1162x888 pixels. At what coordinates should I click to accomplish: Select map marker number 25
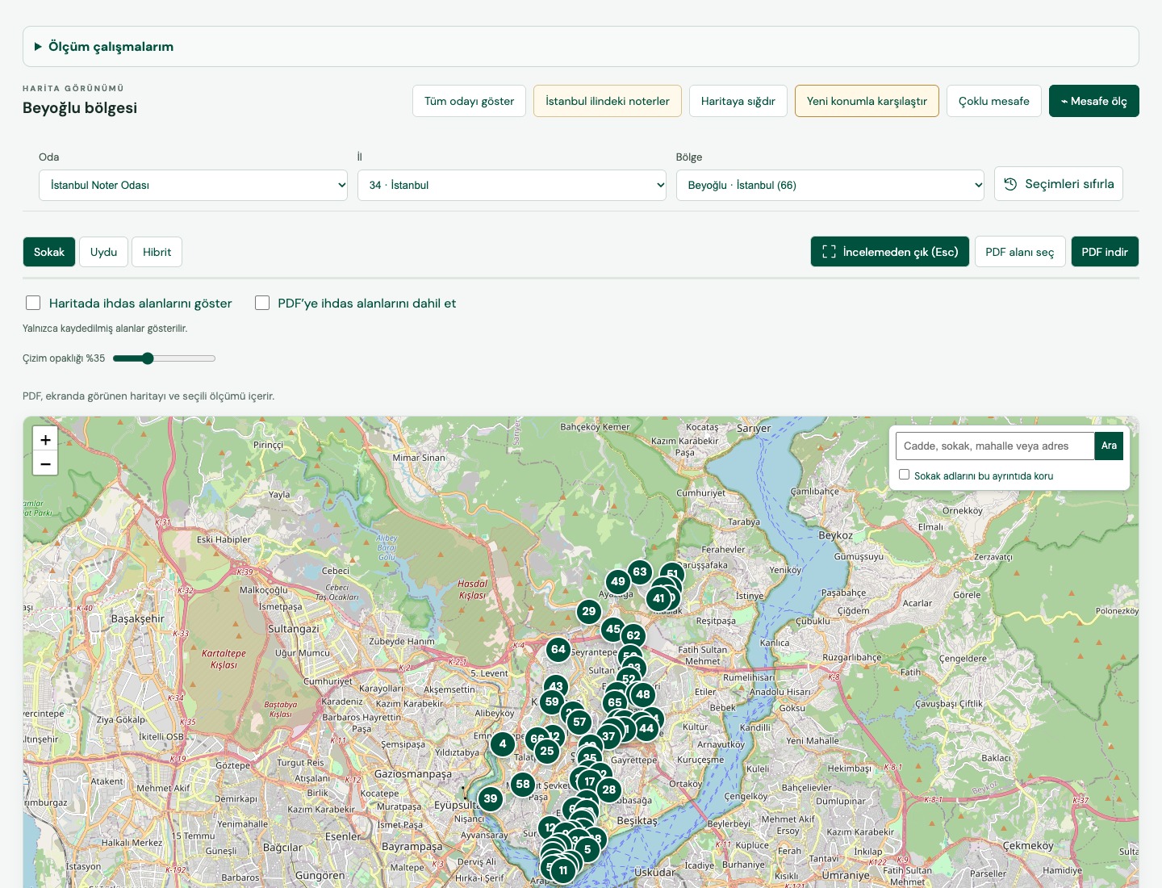click(547, 752)
